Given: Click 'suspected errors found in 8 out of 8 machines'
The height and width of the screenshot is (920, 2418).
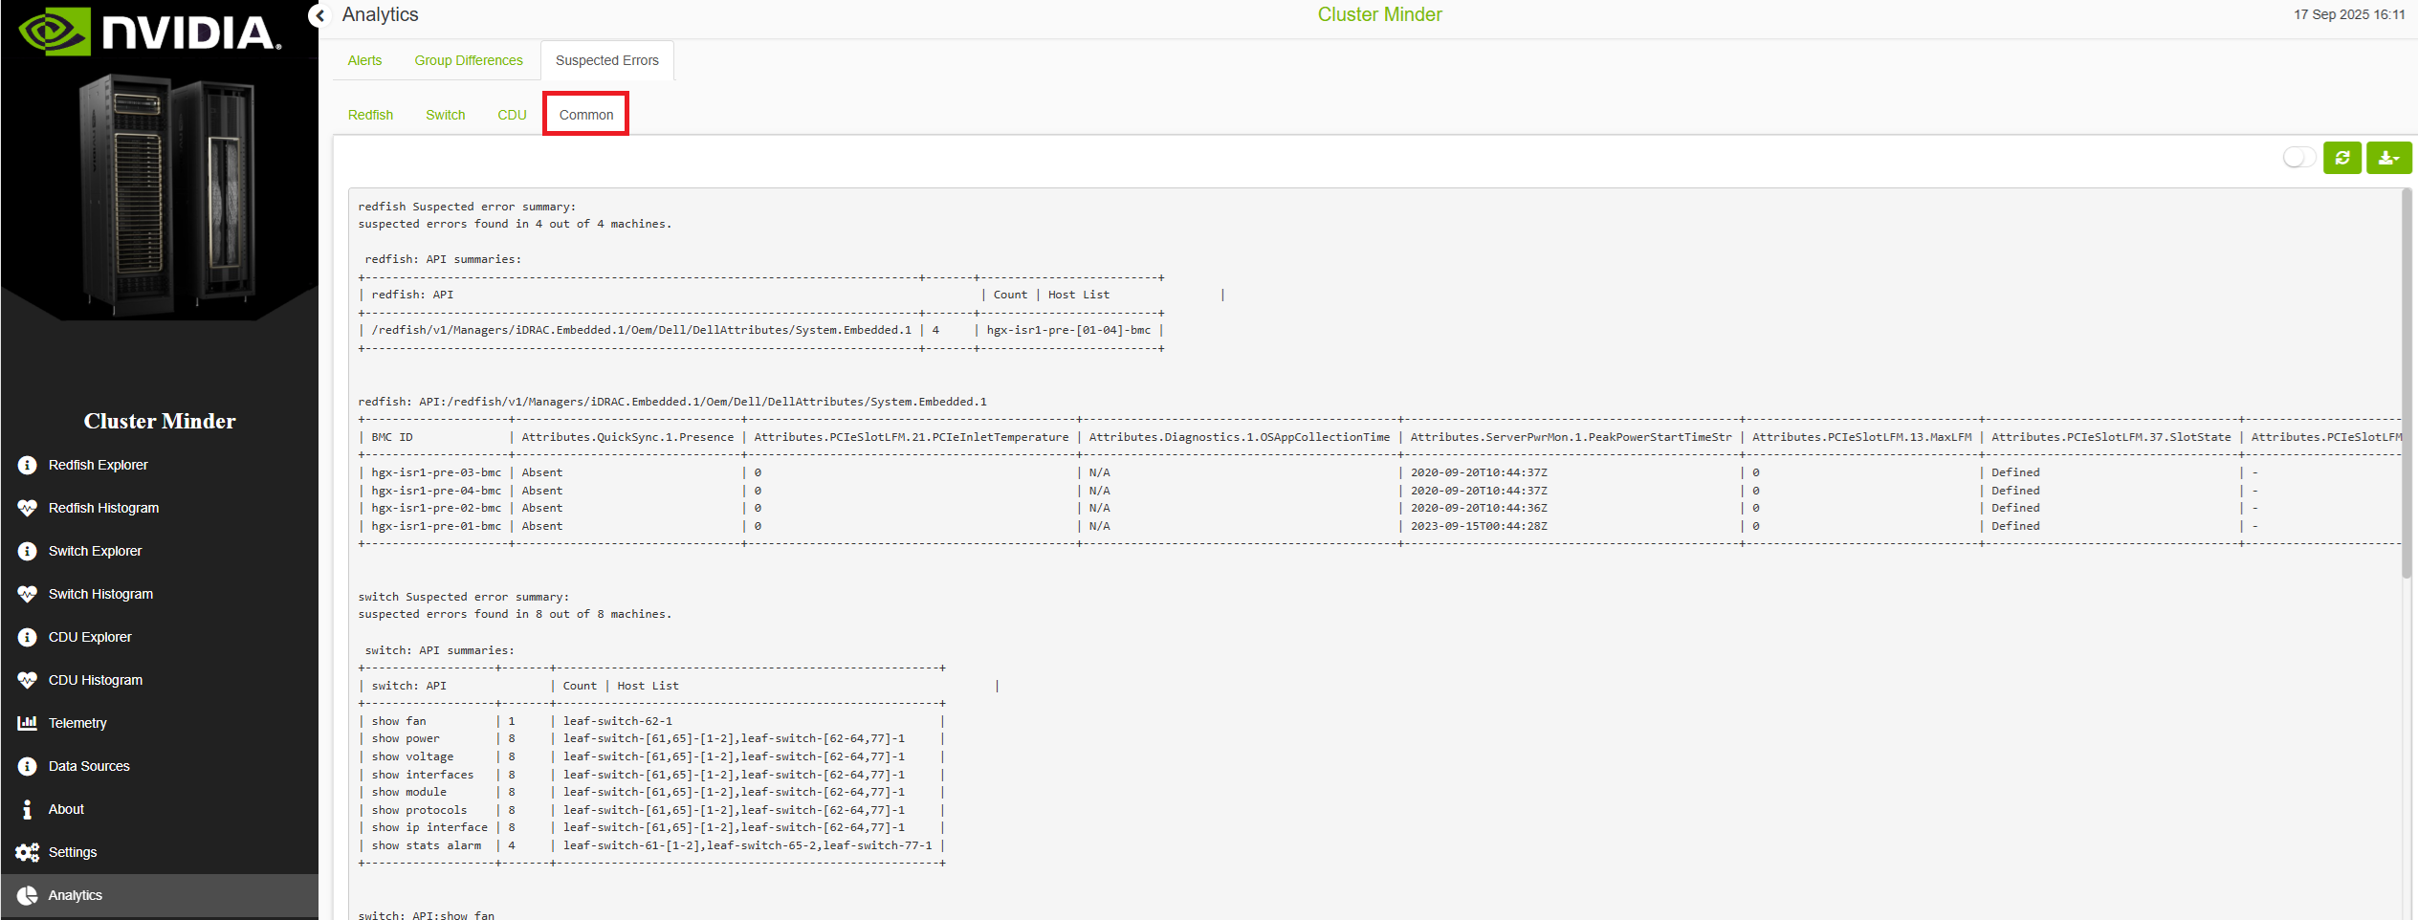Looking at the screenshot, I should click(x=515, y=614).
